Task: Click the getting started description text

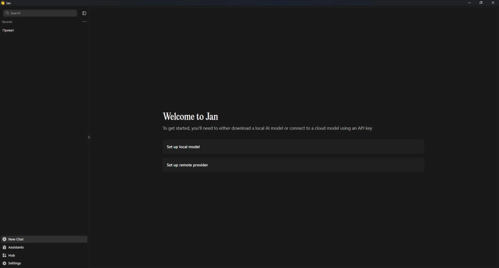Action: pos(267,128)
